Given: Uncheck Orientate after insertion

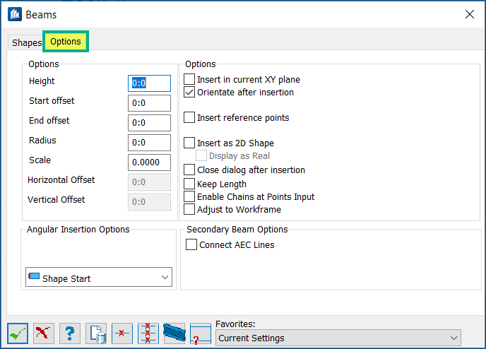Looking at the screenshot, I should [189, 92].
